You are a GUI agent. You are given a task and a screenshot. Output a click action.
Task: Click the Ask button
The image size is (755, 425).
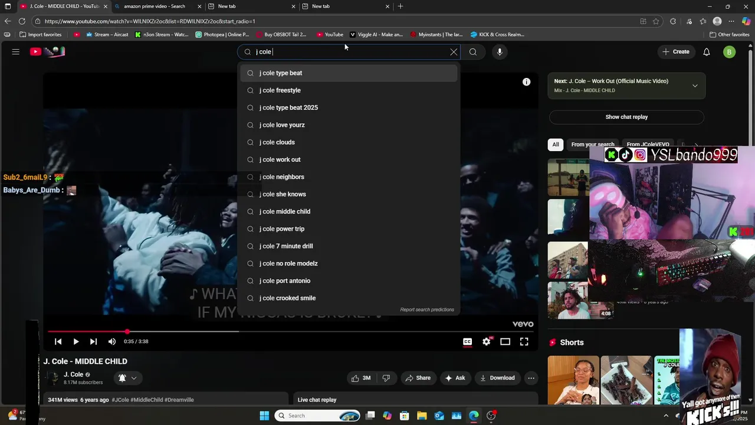455,378
